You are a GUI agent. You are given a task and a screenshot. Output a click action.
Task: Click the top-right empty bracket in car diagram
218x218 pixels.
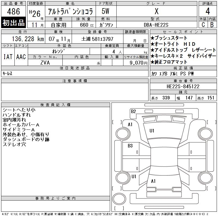tap(209, 122)
